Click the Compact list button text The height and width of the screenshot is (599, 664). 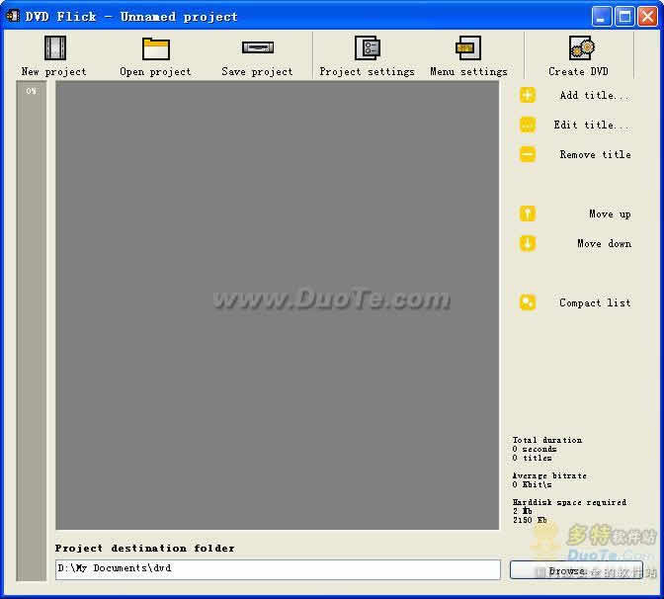click(595, 302)
